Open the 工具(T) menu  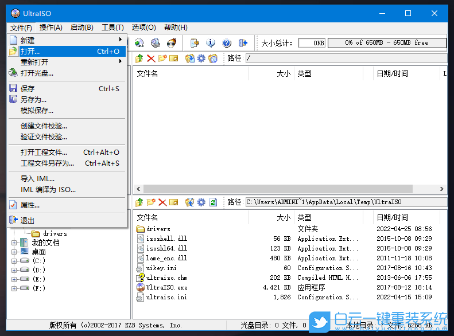coord(112,28)
